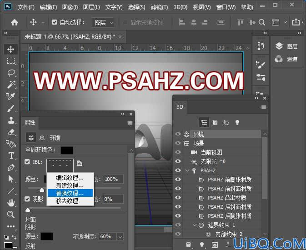
Task: Toggle the IBL checkbox
Action: point(27,162)
